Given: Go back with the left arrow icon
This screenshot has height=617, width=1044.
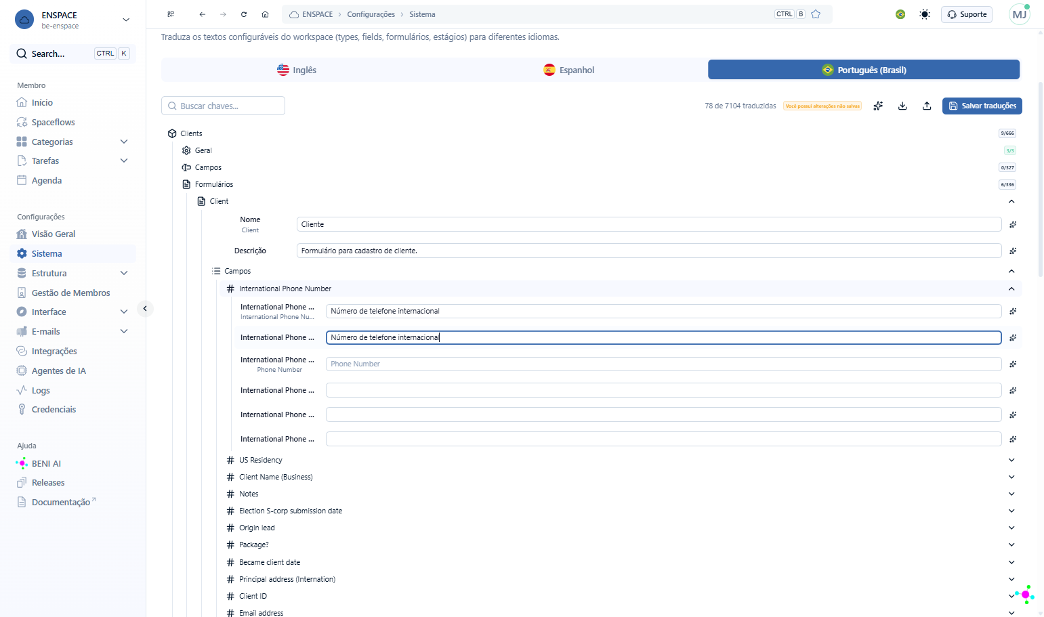Looking at the screenshot, I should (202, 14).
